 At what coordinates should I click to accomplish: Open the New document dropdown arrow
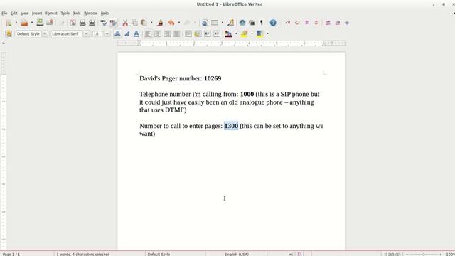(16, 23)
